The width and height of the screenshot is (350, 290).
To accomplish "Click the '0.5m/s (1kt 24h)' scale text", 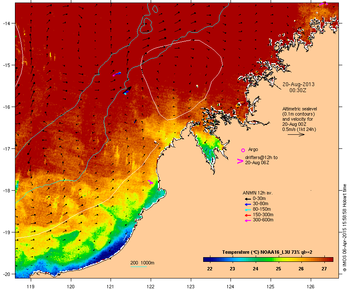I will 299,129.
